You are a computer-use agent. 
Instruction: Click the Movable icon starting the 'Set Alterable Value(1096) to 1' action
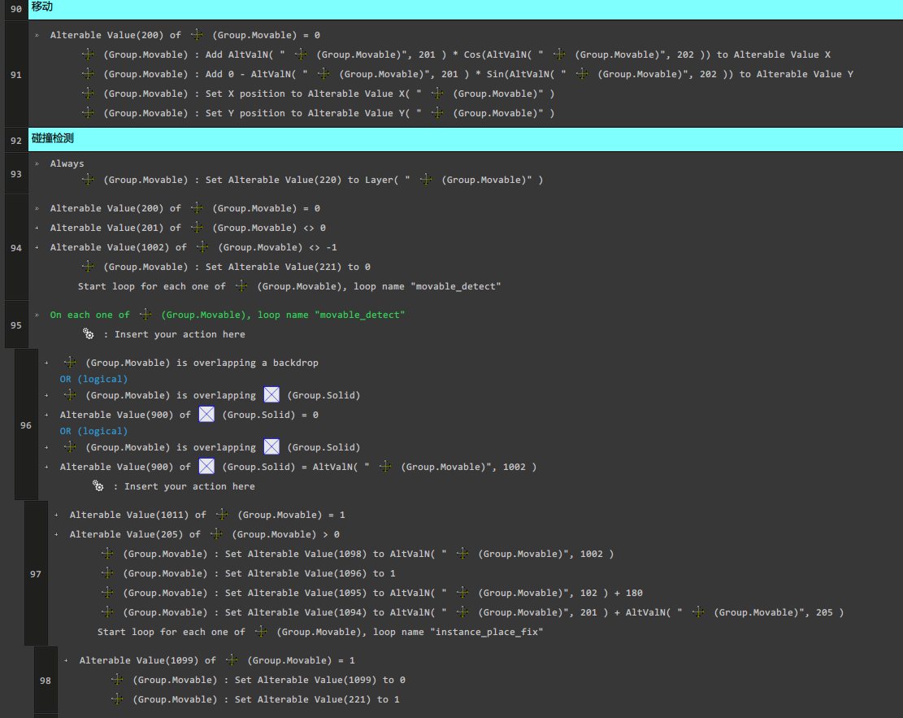(x=108, y=573)
